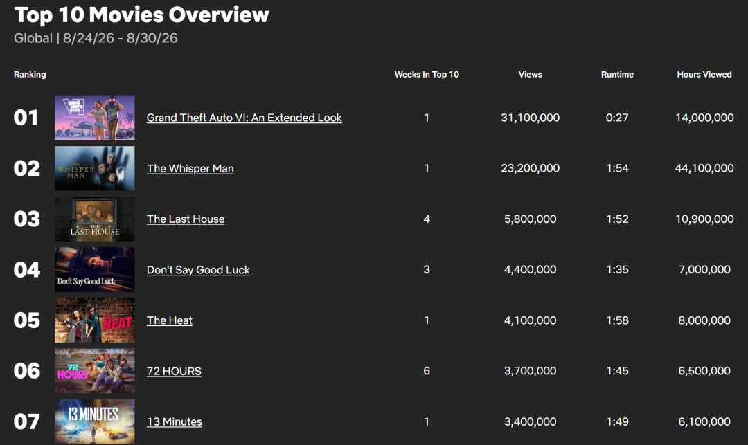The height and width of the screenshot is (445, 748).
Task: Click the Grand Theft Auto VI poster thumbnail
Action: pyautogui.click(x=95, y=118)
